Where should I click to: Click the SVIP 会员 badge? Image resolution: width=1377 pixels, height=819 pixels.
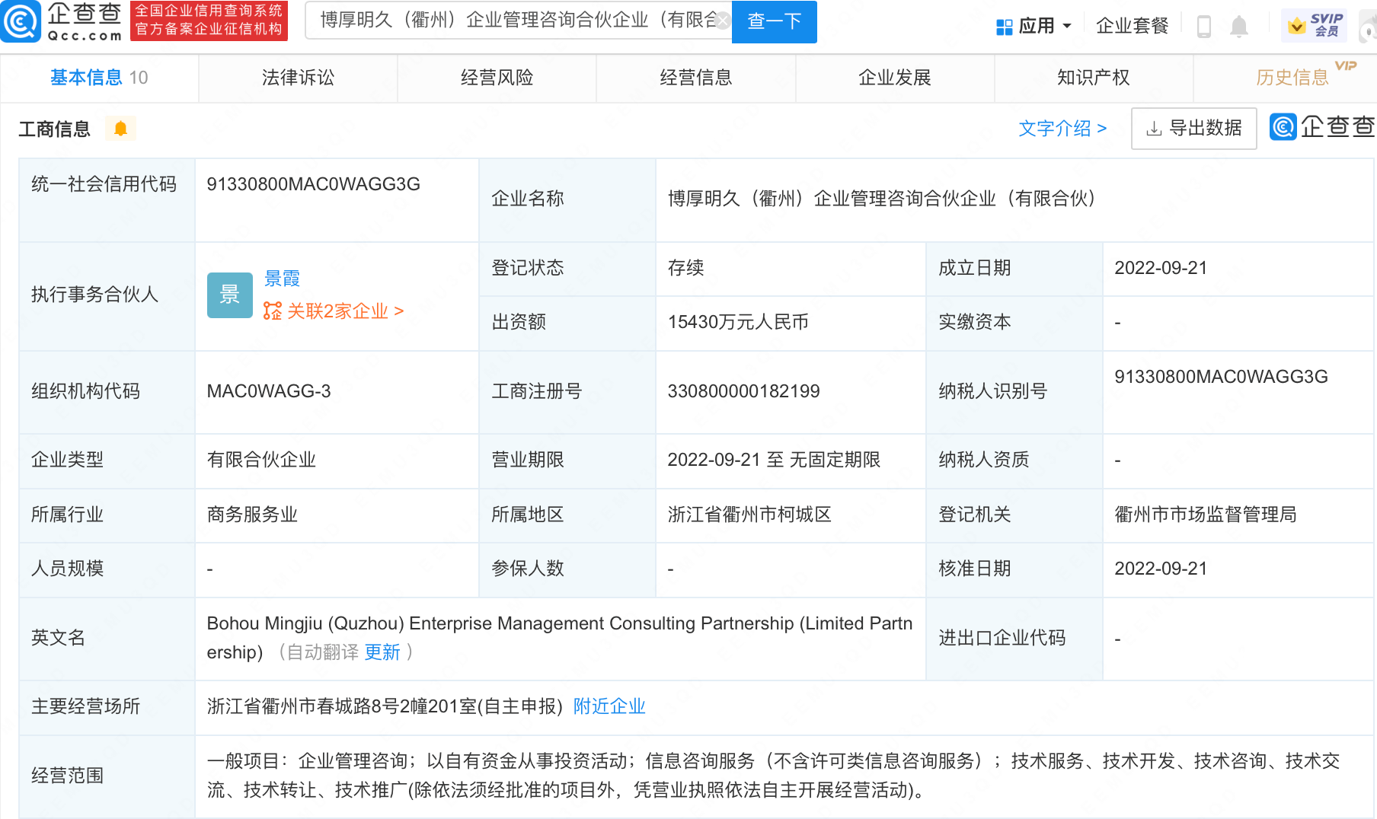[1315, 26]
